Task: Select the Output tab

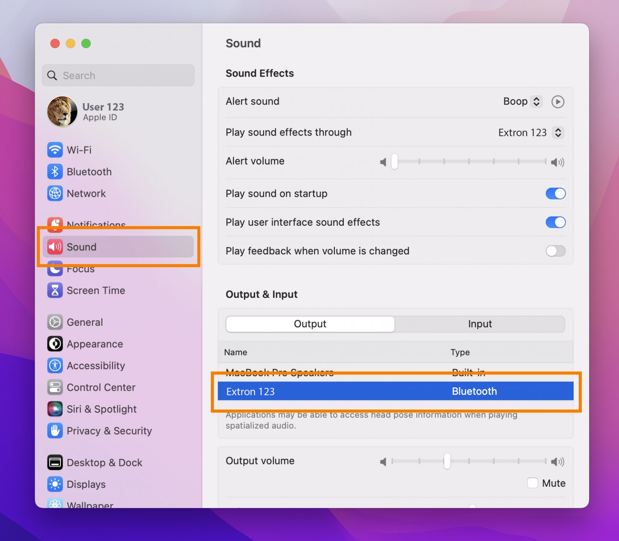Action: (310, 324)
